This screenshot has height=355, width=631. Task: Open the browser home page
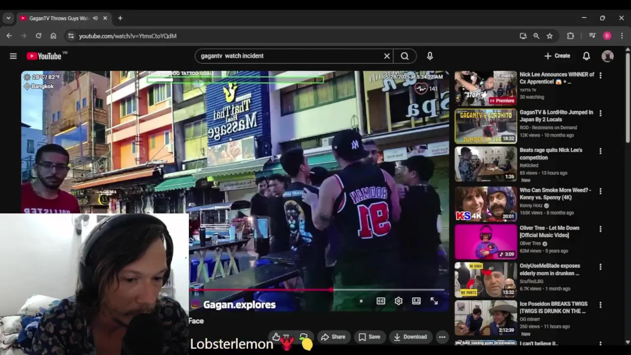53,36
